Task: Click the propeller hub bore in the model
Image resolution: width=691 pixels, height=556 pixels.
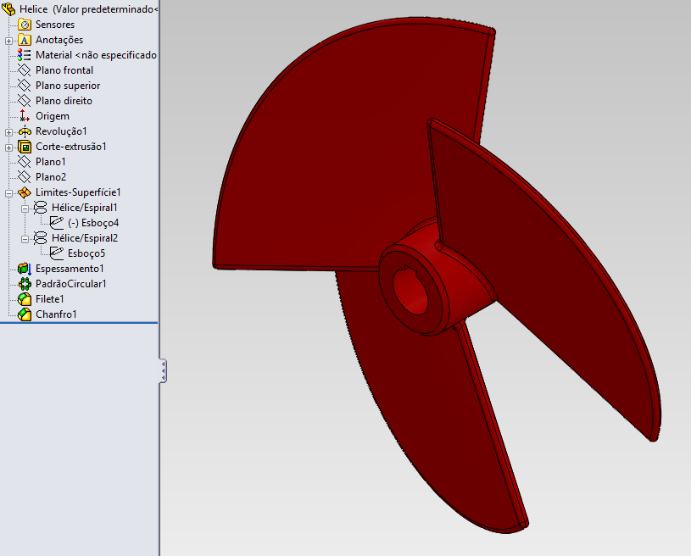Action: click(412, 292)
